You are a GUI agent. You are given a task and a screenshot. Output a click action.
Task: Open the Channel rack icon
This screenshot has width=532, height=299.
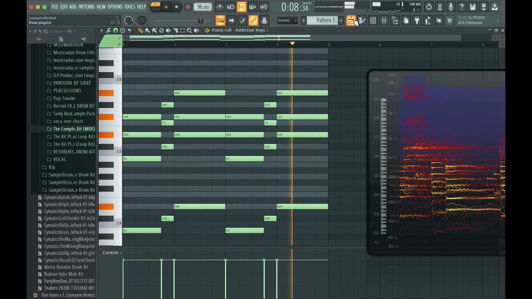pos(373,21)
